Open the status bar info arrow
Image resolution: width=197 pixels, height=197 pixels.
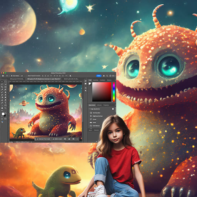[x=32, y=142]
